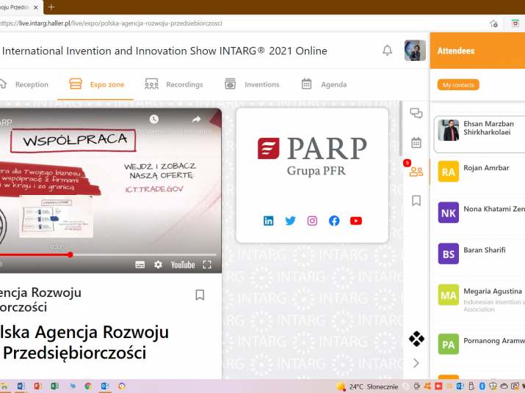Open the chat panel icon in sidebar
This screenshot has height=393, width=525.
pyautogui.click(x=416, y=114)
